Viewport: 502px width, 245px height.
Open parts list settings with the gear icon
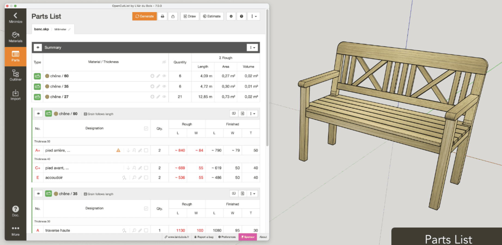[231, 16]
